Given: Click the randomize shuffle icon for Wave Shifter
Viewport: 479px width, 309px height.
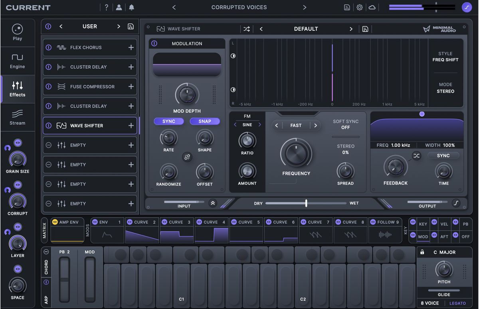Looking at the screenshot, I should (x=247, y=29).
